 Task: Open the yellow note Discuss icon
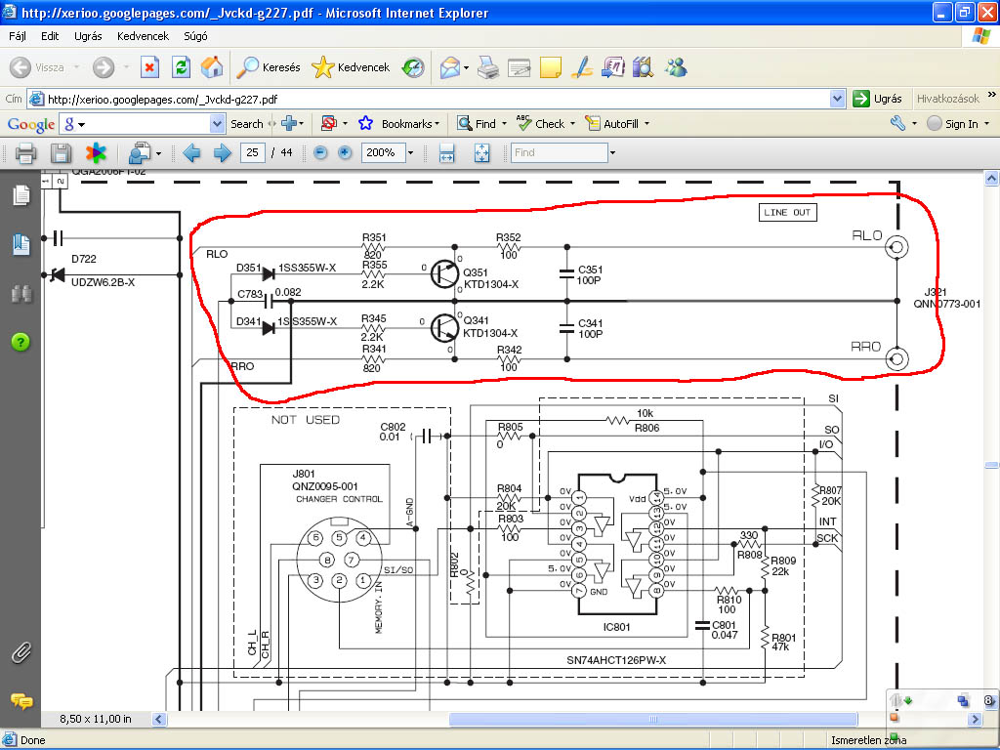tap(551, 67)
